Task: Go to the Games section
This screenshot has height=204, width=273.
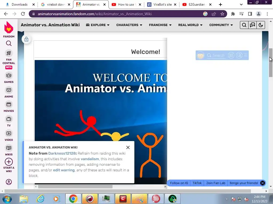Action: [9, 78]
